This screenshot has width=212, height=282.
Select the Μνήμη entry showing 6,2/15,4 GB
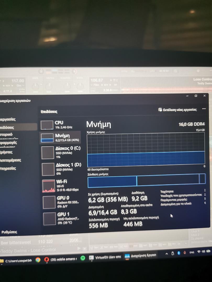point(60,138)
